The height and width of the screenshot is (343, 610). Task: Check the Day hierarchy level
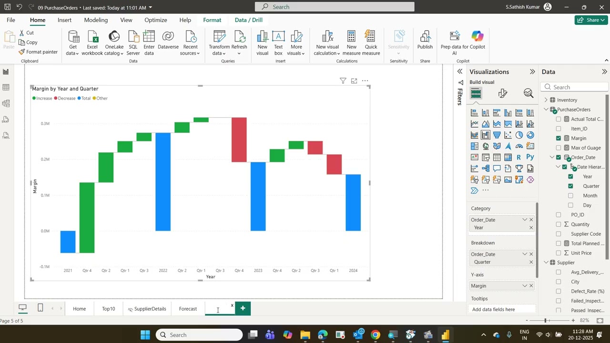tap(570, 205)
